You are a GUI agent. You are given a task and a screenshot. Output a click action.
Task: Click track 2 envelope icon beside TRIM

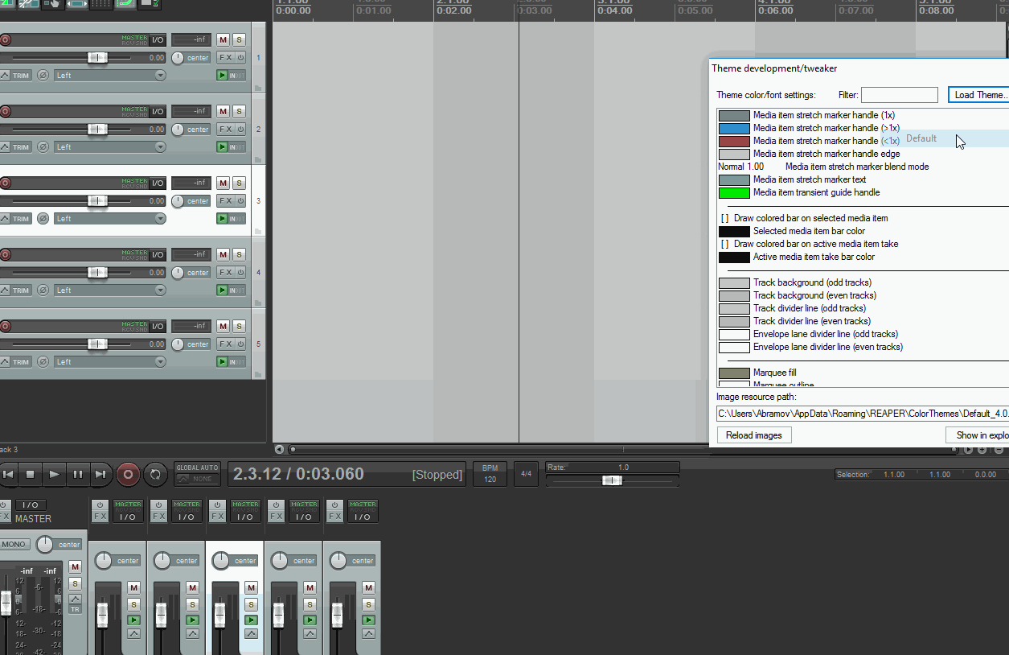(5, 147)
